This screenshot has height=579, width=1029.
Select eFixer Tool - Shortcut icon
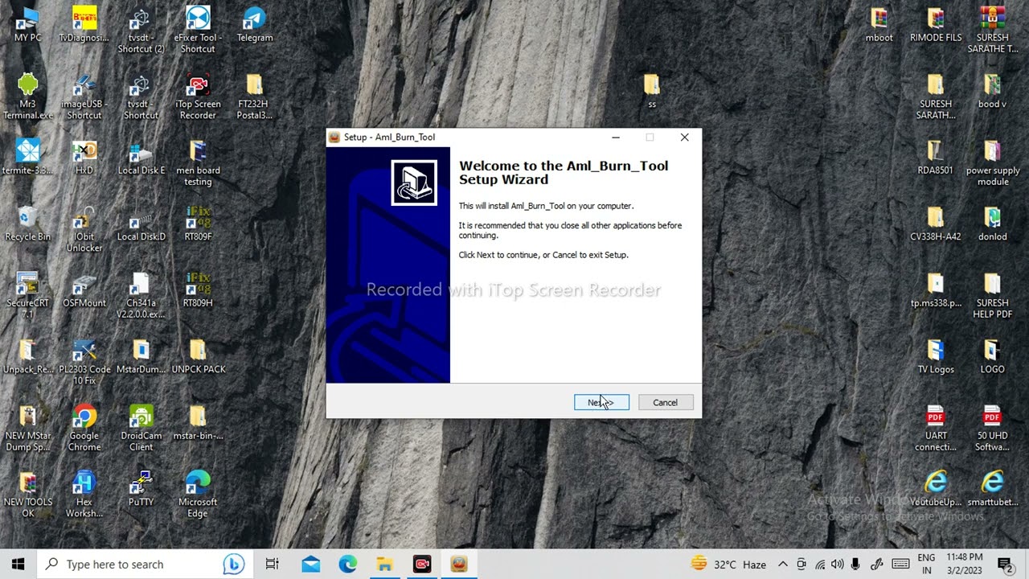tap(198, 30)
